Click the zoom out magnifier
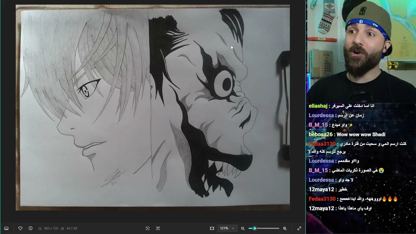 tap(243, 228)
